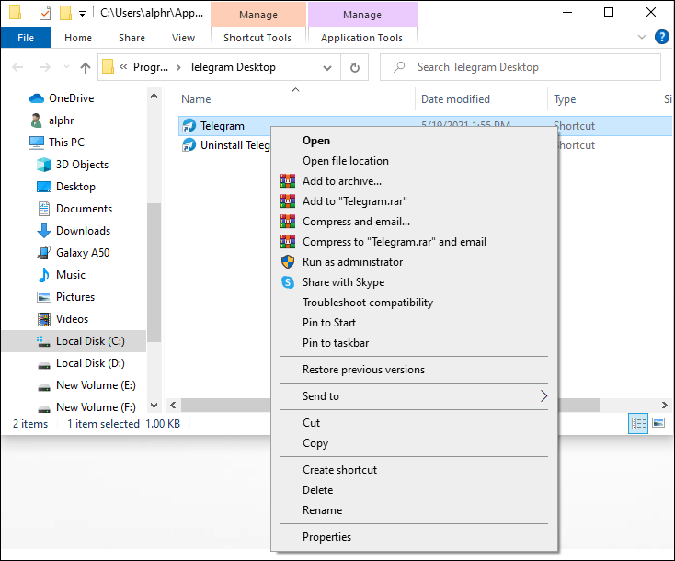
Task: Click the 3D Objects cube icon
Action: [44, 165]
